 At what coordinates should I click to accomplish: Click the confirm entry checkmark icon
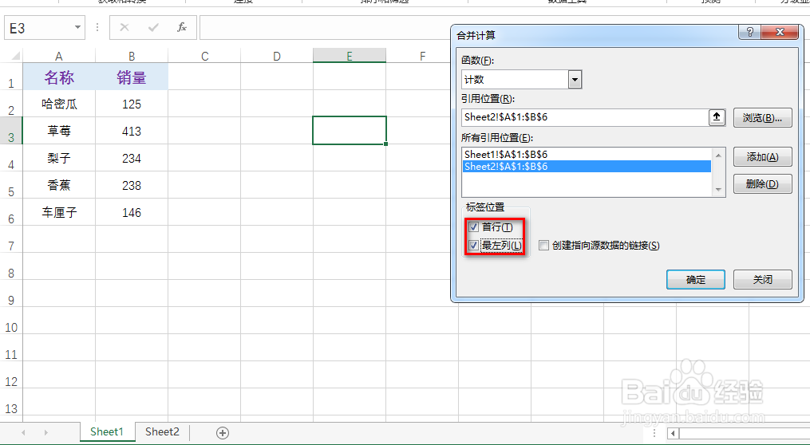(153, 27)
